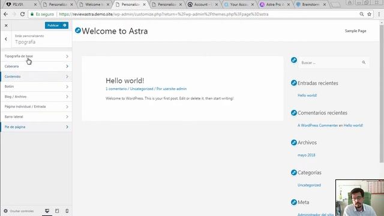Click the Ocultar controles collapse icon

click(5, 211)
